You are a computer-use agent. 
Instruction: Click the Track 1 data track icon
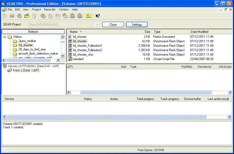[9, 70]
